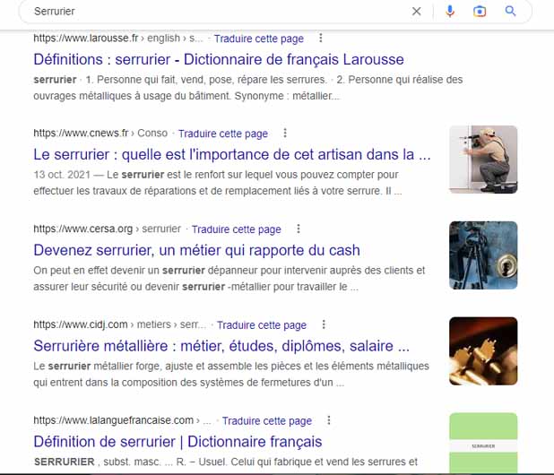Open the green thumbnail of the lalanguefrancaise result
The height and width of the screenshot is (475, 554).
coord(483,444)
